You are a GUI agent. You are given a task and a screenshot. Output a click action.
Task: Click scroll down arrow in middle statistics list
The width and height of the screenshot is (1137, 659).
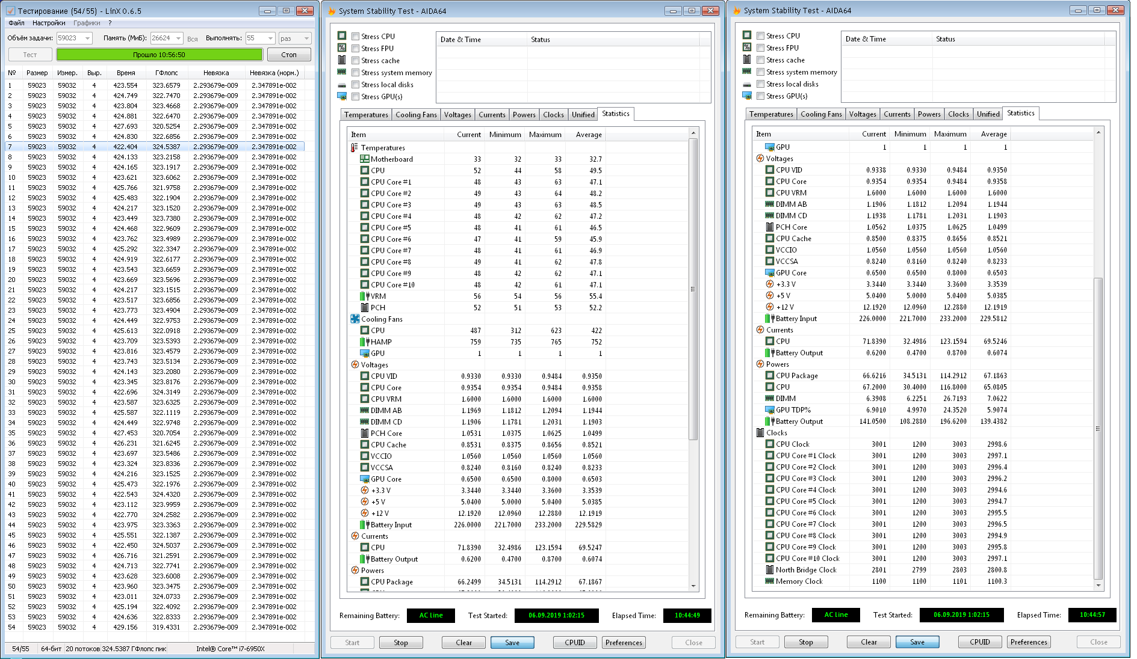click(x=693, y=586)
